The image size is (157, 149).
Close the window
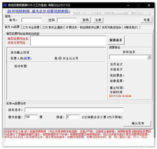149,5
